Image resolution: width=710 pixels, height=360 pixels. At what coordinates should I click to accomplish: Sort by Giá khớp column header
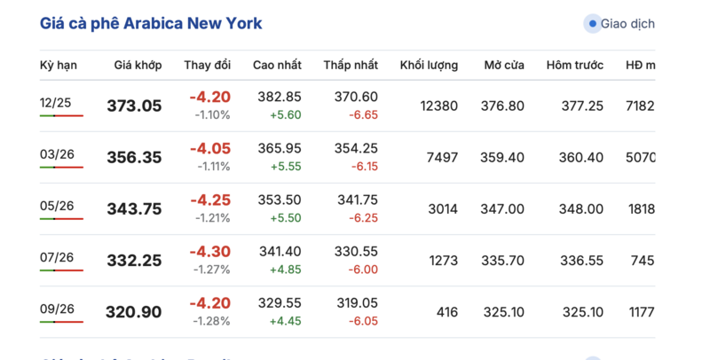point(137,65)
